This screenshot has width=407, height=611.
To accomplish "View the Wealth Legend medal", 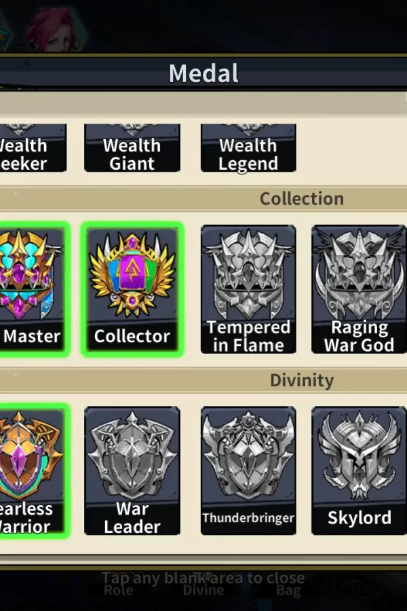I will point(248,148).
